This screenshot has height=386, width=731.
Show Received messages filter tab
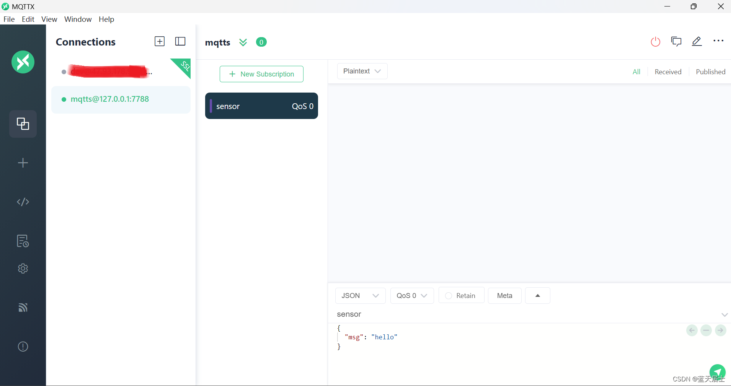click(x=668, y=72)
